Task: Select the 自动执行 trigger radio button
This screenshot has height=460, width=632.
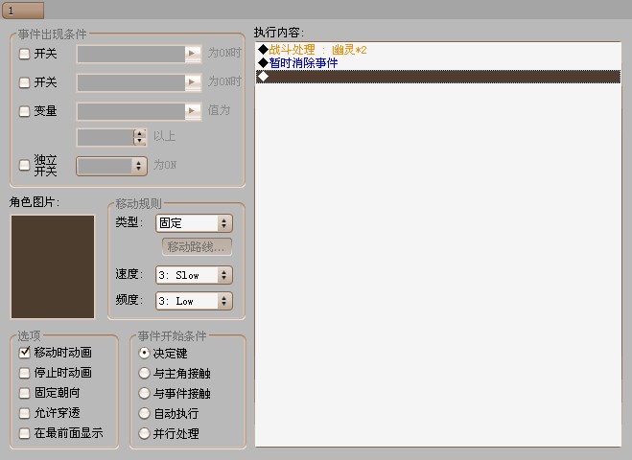Action: pos(144,413)
